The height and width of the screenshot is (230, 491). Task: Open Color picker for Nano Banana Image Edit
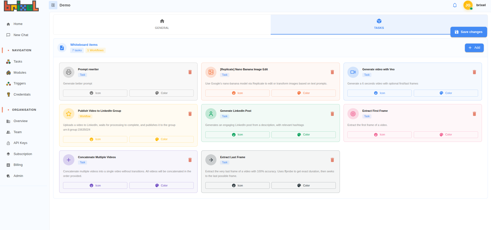(x=303, y=93)
